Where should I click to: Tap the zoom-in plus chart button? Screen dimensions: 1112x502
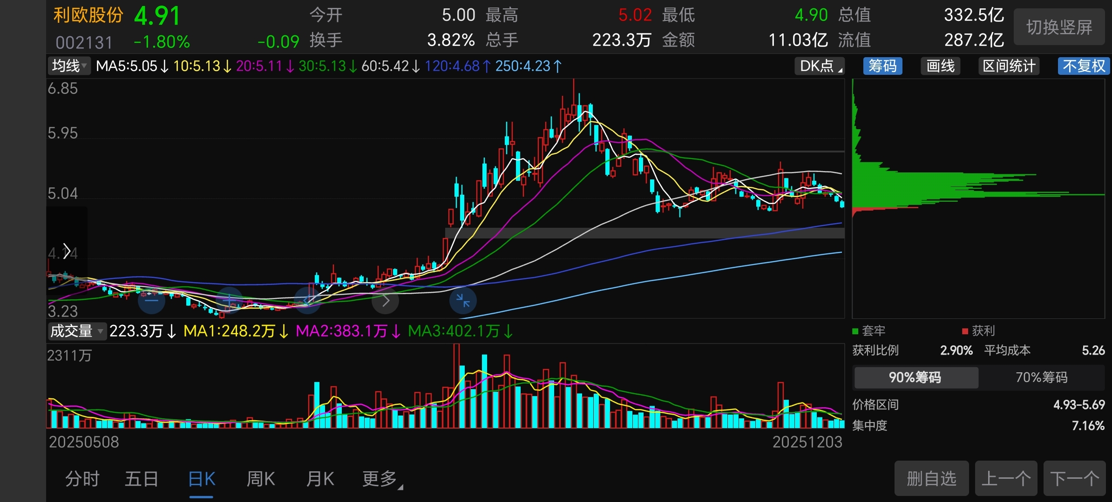(x=229, y=301)
